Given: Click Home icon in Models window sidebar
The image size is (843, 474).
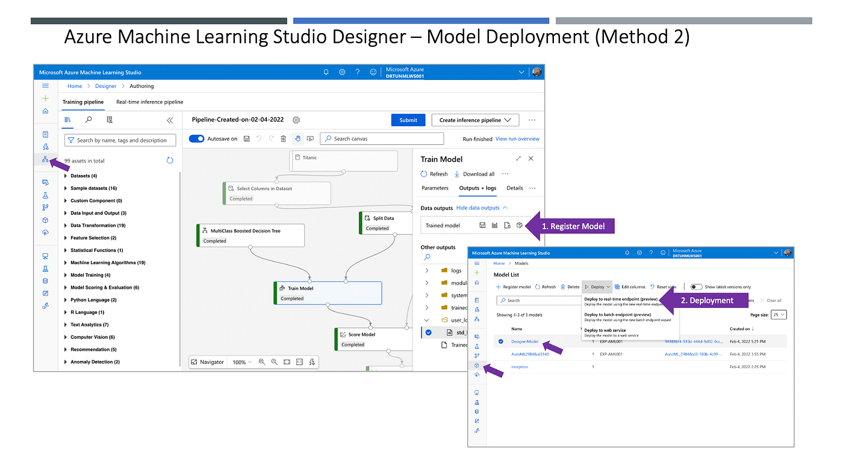Looking at the screenshot, I should pyautogui.click(x=477, y=282).
